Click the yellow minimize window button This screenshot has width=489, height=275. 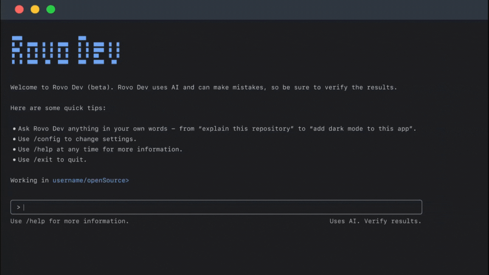pyautogui.click(x=35, y=9)
